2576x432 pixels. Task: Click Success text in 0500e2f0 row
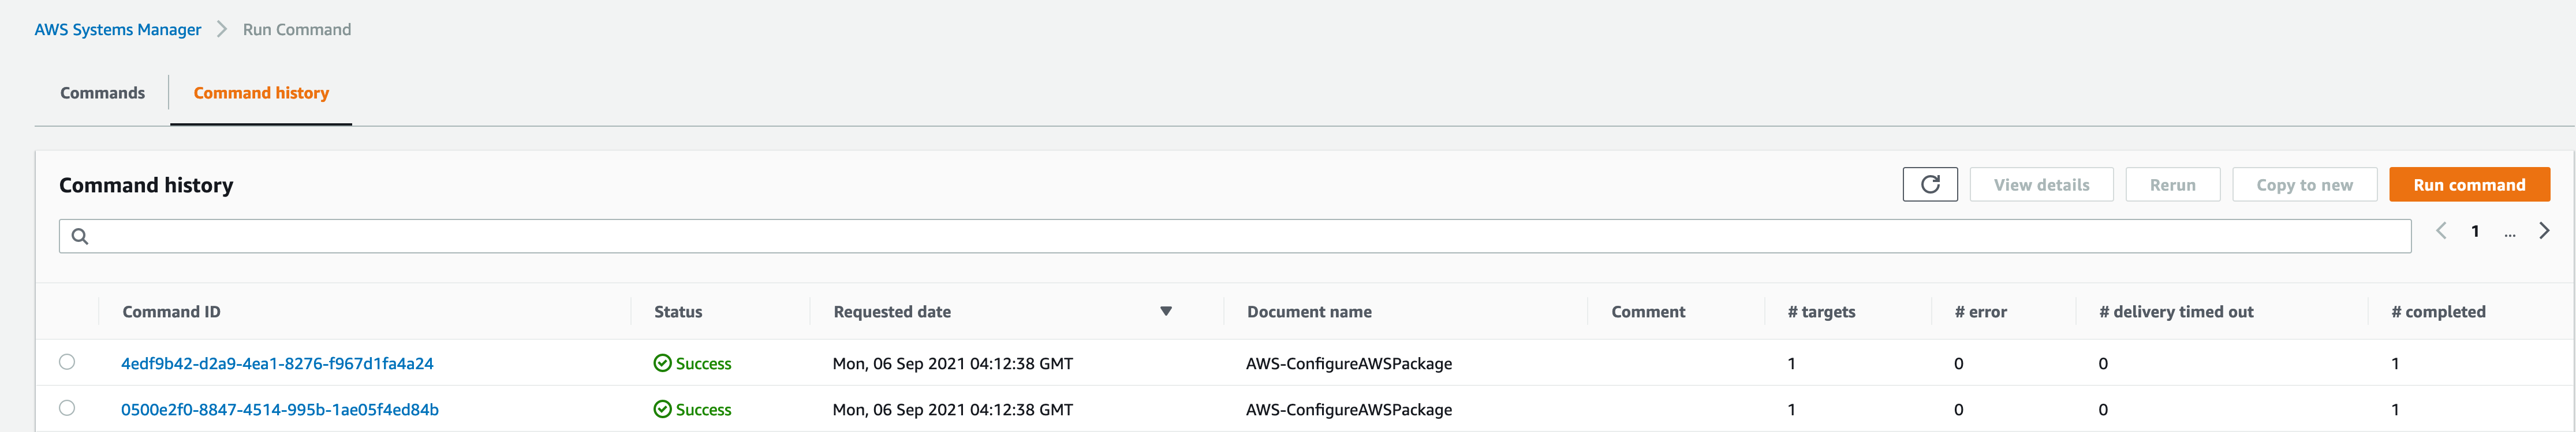coord(703,409)
